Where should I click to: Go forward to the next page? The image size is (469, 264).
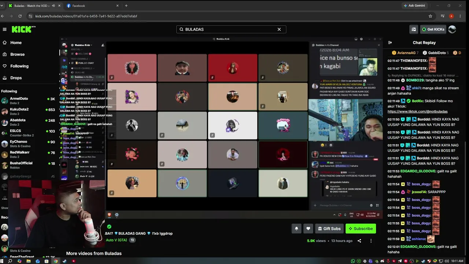[11, 16]
